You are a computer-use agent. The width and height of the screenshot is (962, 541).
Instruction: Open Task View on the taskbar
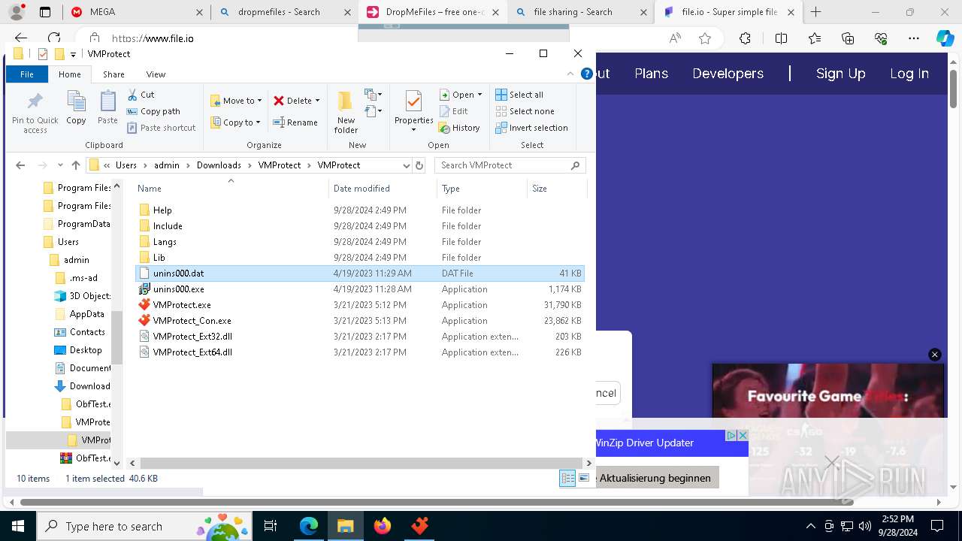(271, 526)
